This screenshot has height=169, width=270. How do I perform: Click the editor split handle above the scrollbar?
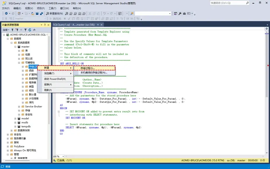pyautogui.click(x=267, y=28)
